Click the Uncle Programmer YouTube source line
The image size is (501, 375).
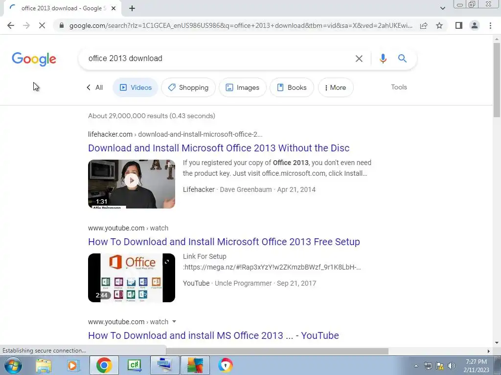[x=250, y=283]
